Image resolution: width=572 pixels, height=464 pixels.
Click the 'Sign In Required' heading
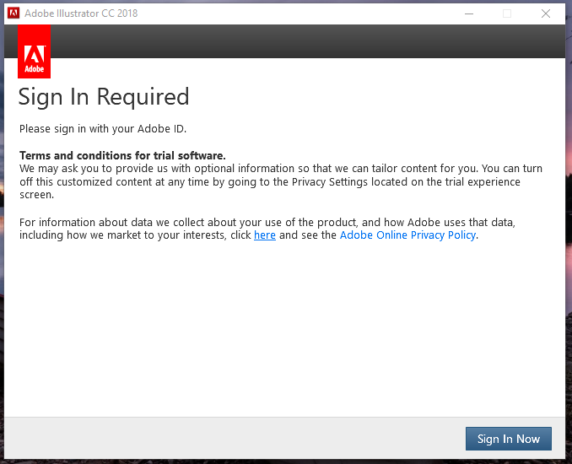click(x=104, y=97)
